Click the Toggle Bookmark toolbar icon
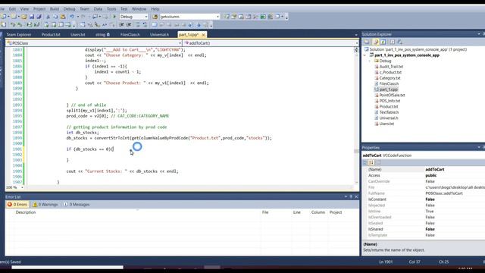This screenshot has width=485, height=273. pos(154,25)
